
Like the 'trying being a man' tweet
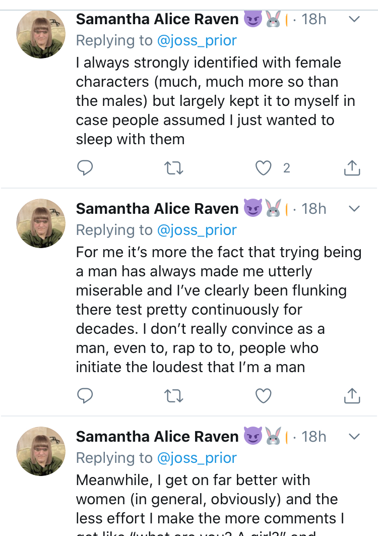pyautogui.click(x=263, y=396)
